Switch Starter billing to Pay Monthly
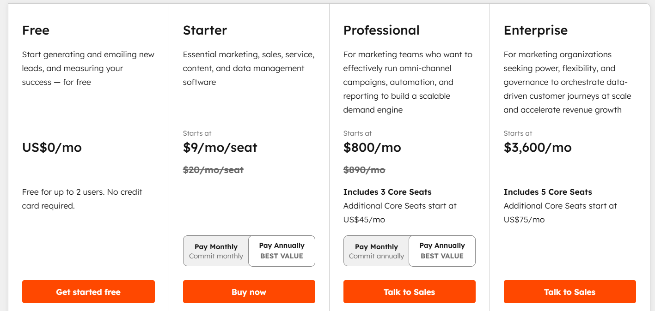Image resolution: width=655 pixels, height=311 pixels. pyautogui.click(x=216, y=251)
